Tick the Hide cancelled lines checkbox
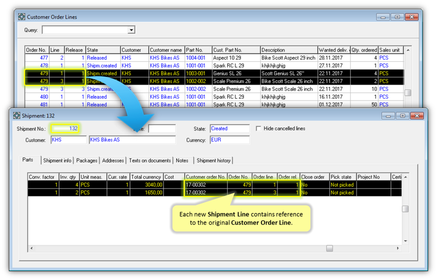437x280 pixels. pyautogui.click(x=258, y=128)
